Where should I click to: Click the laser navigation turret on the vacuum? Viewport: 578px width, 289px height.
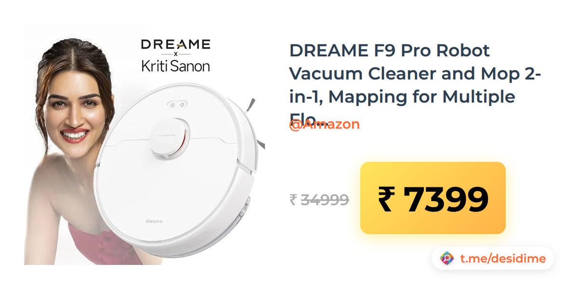click(170, 138)
